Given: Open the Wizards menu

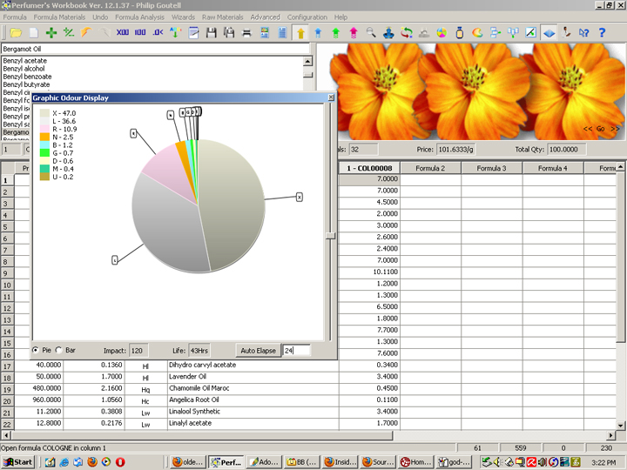Looking at the screenshot, I should click(x=184, y=17).
